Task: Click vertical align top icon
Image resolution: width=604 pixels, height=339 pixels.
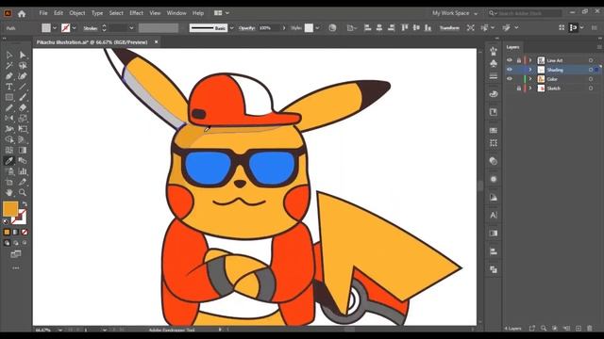Action: 405,27
